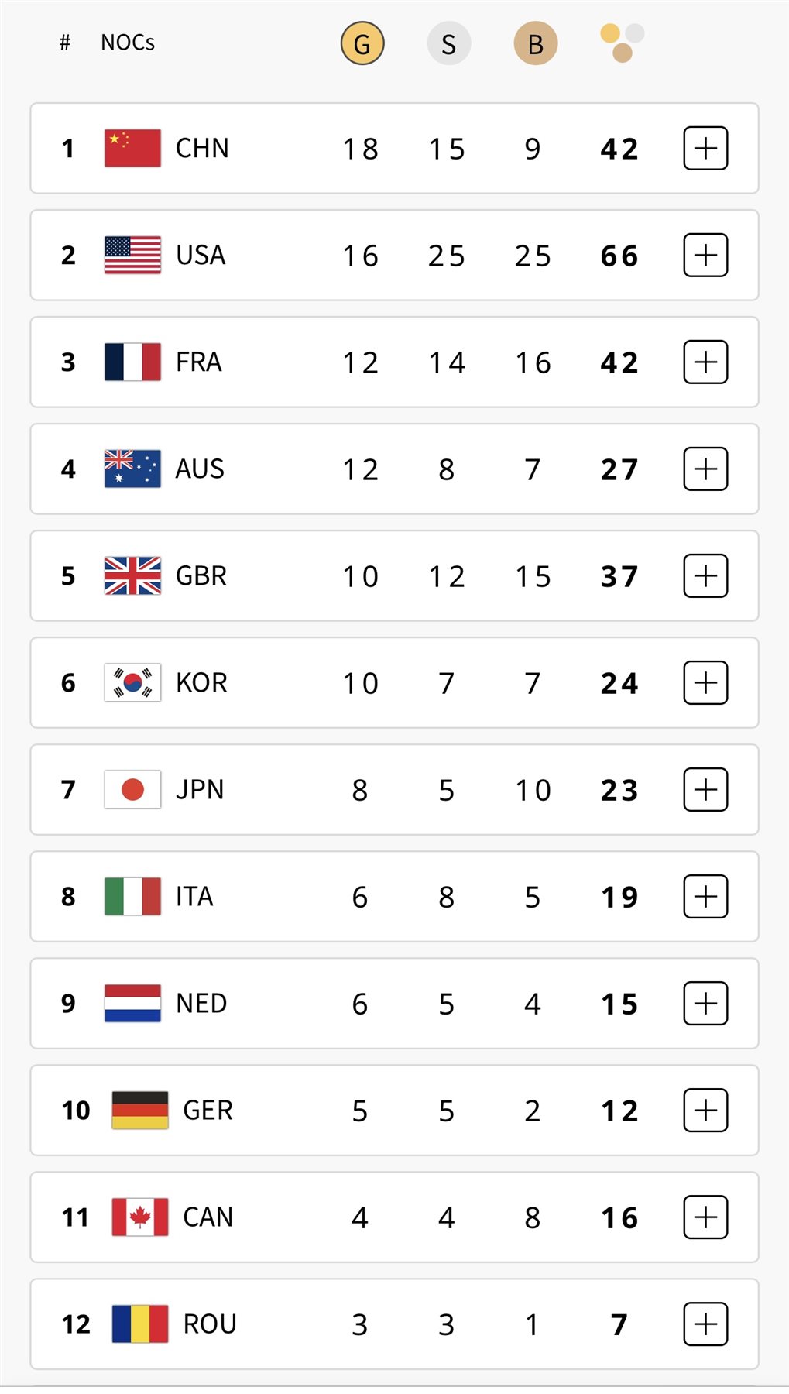789x1394 pixels.
Task: Click the # rank column header
Action: [x=65, y=43]
